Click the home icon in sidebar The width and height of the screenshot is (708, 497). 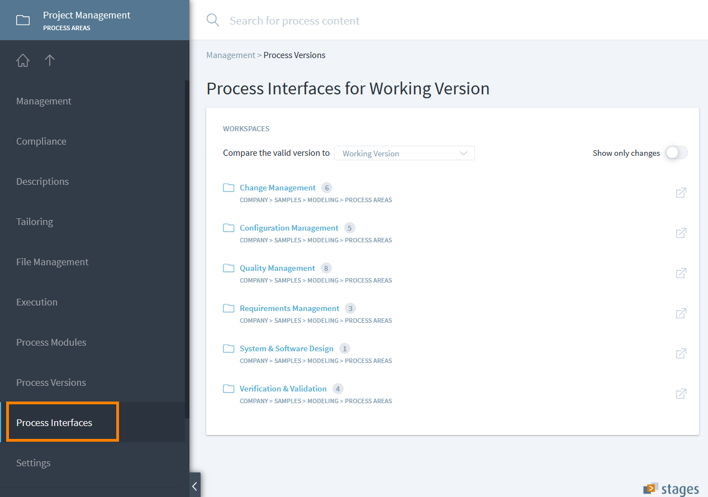pyautogui.click(x=23, y=60)
